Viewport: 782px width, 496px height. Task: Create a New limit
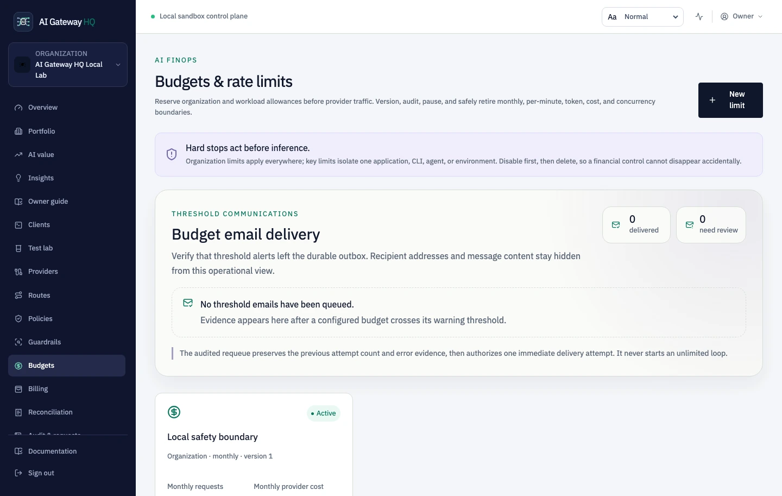click(x=730, y=100)
